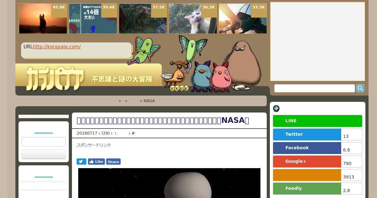The image size is (377, 198).
Task: Open the 39.4K Africa map thumbnail
Action: [x=93, y=19]
